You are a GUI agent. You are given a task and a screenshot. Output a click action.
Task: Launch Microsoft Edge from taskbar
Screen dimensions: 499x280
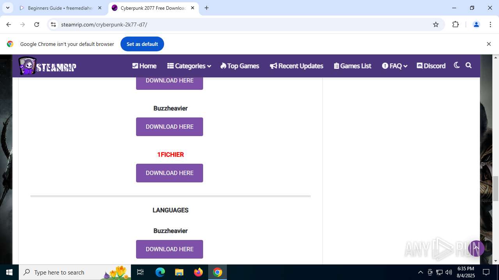(160, 272)
